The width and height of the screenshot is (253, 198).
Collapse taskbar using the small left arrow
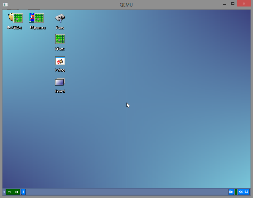tap(4, 192)
